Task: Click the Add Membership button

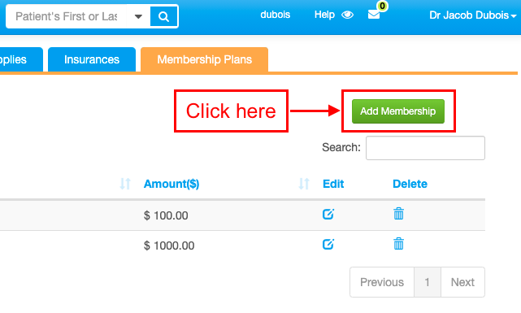Action: tap(398, 111)
